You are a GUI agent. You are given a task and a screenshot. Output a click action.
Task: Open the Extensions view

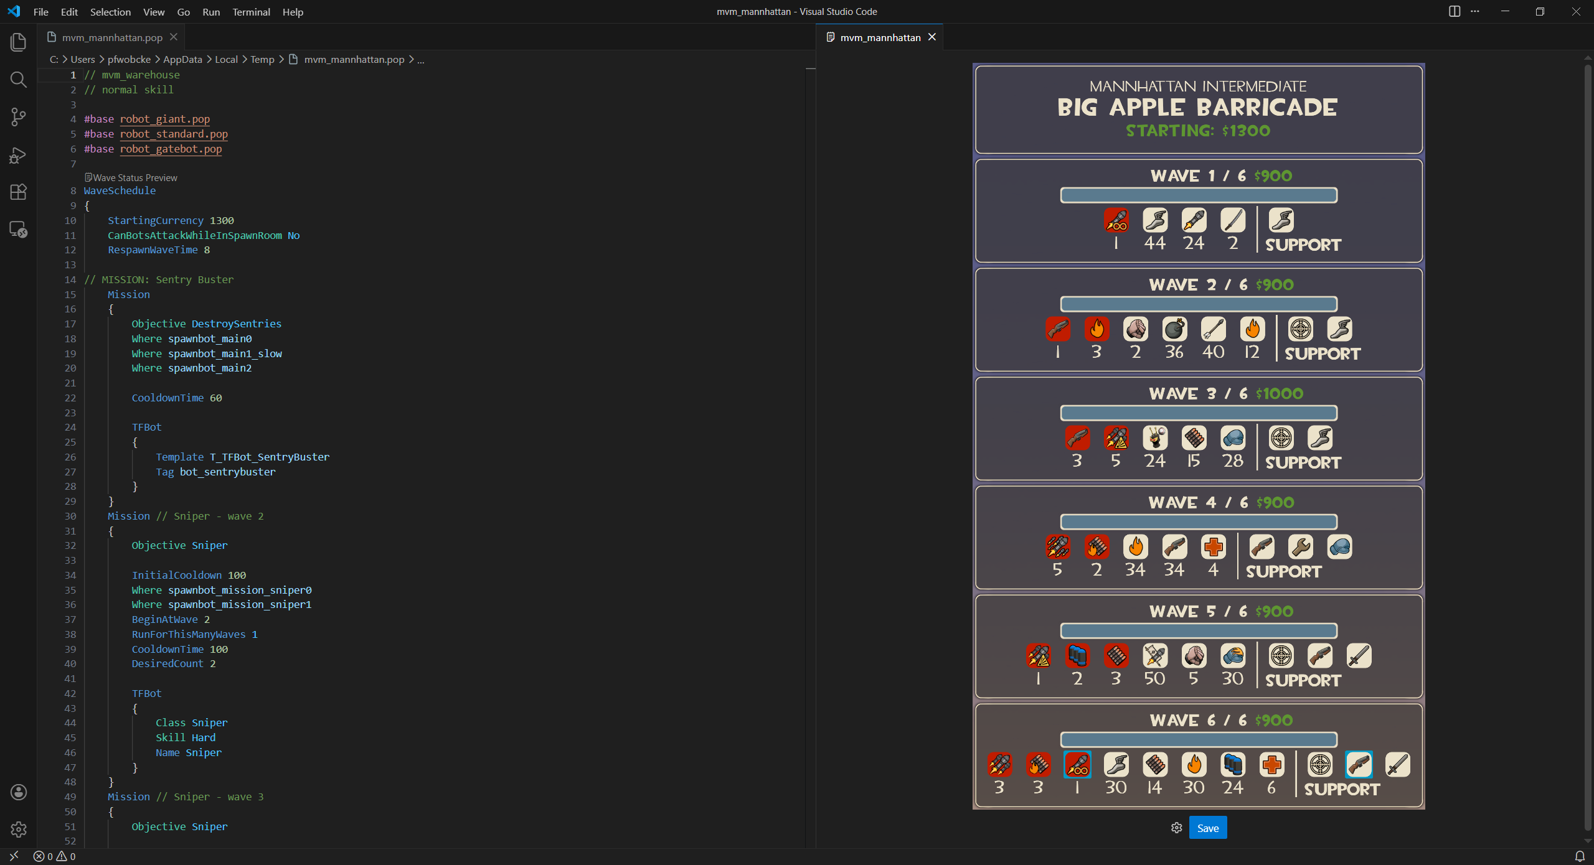(x=18, y=192)
